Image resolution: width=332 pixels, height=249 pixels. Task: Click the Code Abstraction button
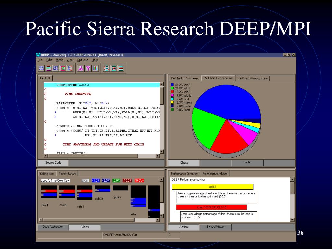coord(53,227)
